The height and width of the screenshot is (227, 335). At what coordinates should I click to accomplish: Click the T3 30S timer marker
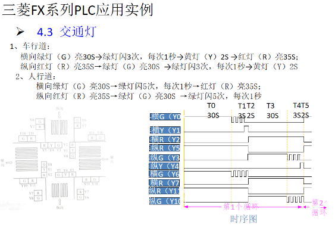[273, 111]
